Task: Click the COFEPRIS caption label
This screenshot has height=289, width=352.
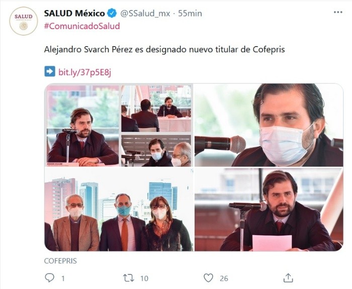Action: (60, 261)
